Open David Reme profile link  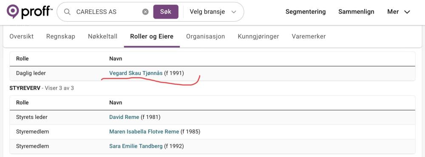(x=124, y=117)
